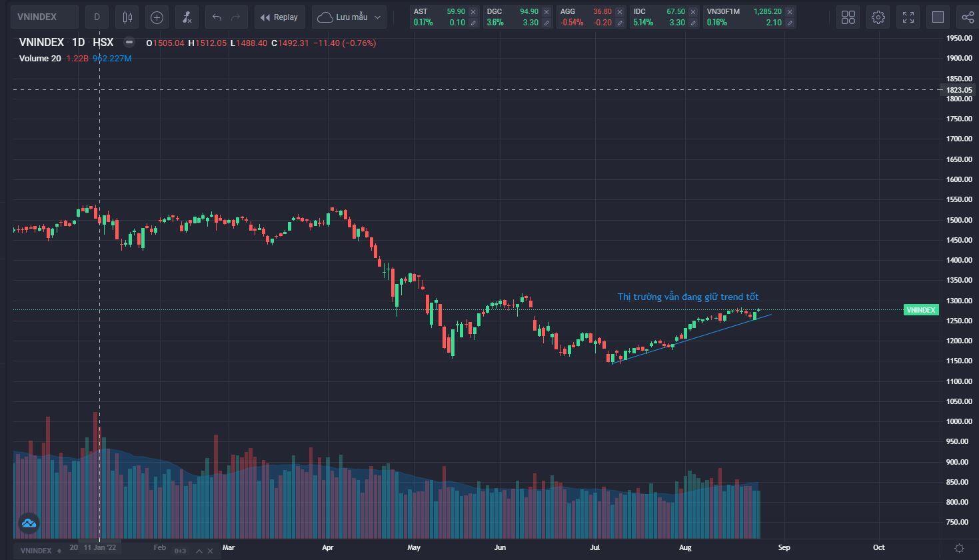Share the chart using share icon
This screenshot has width=979, height=560.
(x=968, y=17)
